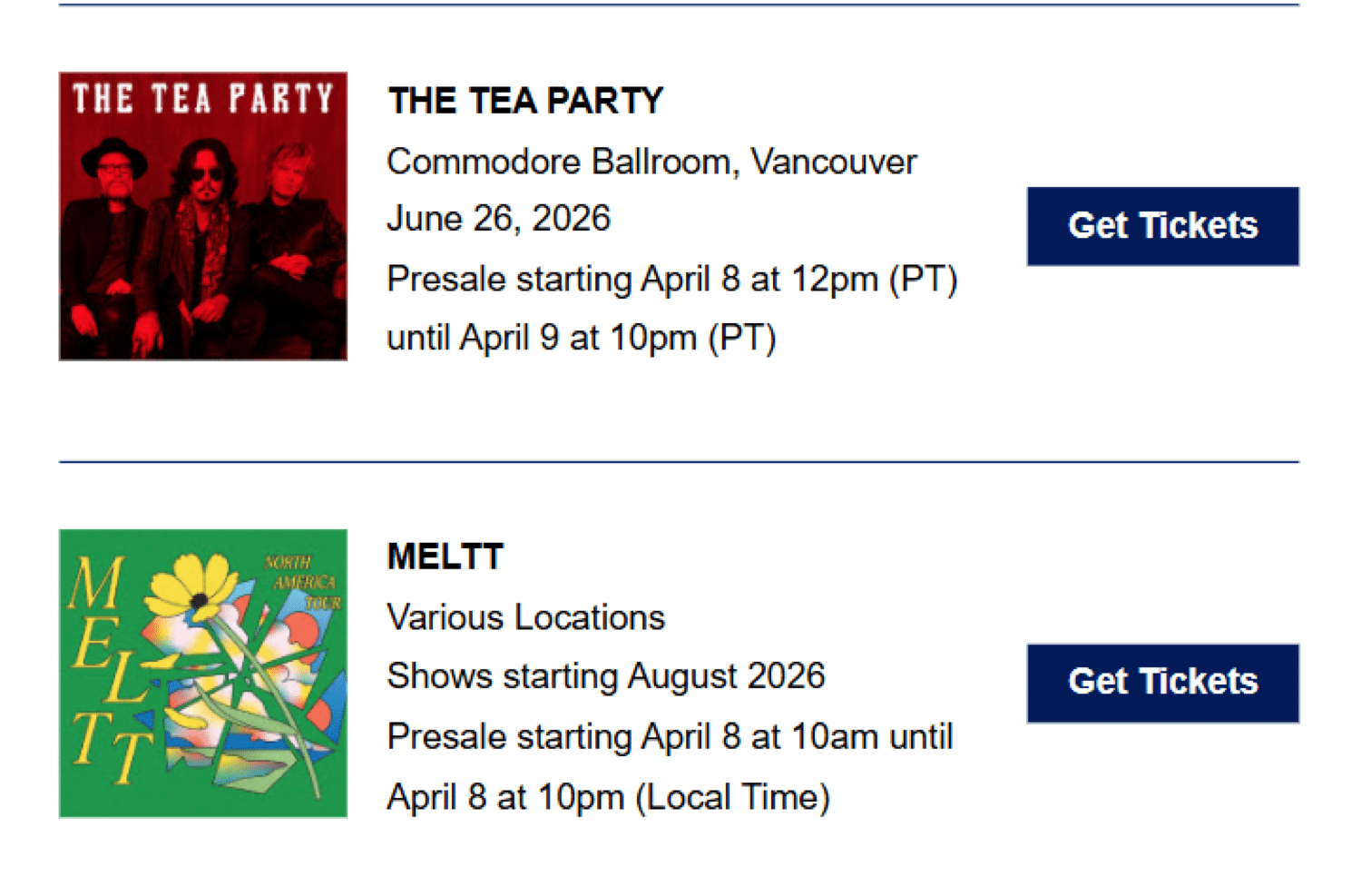Click the presale April 8 at 12pm line
This screenshot has height=896, width=1361.
(x=671, y=279)
